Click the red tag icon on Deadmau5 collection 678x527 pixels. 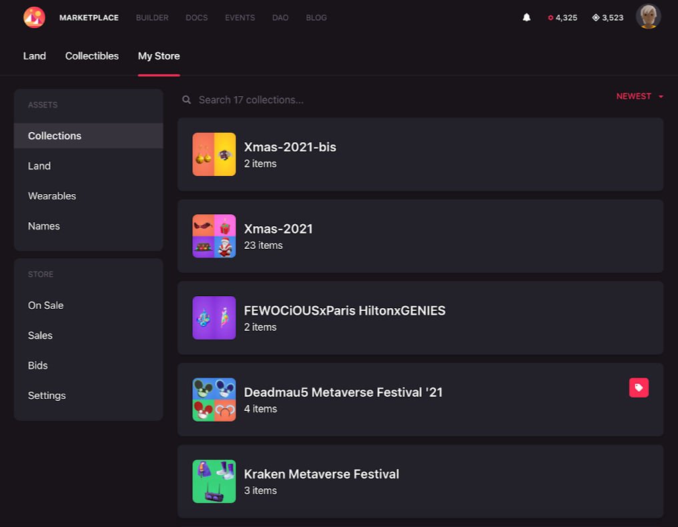[639, 388]
